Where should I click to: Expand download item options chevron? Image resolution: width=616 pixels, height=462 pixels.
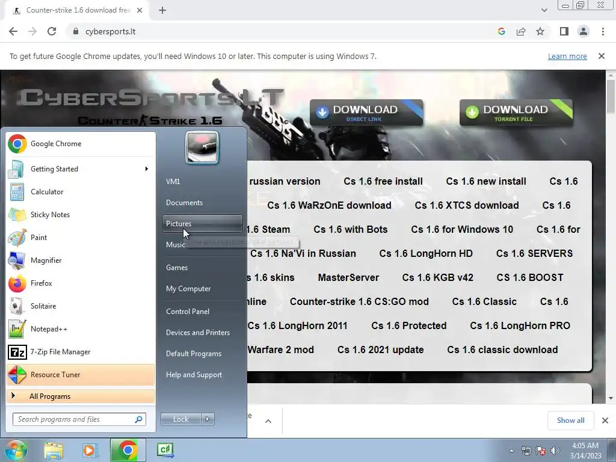[x=268, y=421]
